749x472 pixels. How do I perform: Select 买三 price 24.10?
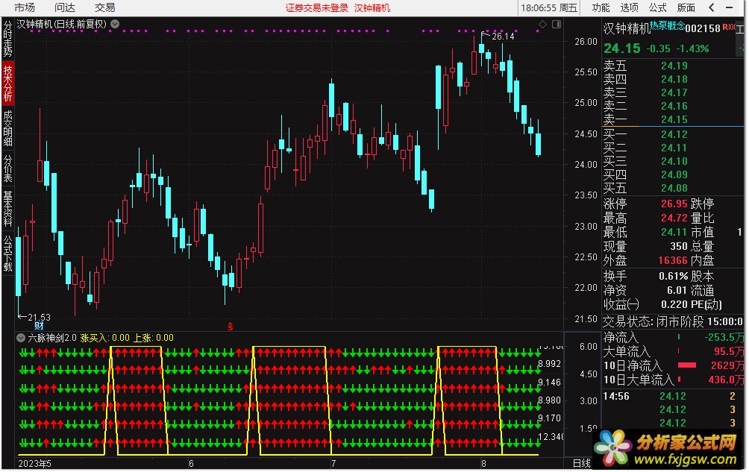click(674, 161)
